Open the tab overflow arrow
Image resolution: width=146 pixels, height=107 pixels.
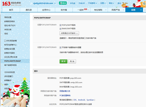[145, 10]
